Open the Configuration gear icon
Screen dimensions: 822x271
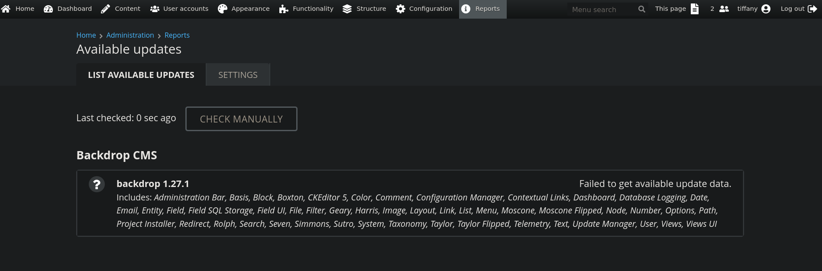click(400, 9)
